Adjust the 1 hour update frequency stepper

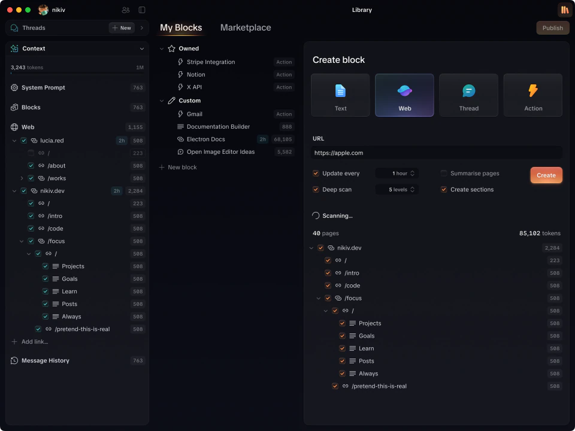pyautogui.click(x=412, y=173)
